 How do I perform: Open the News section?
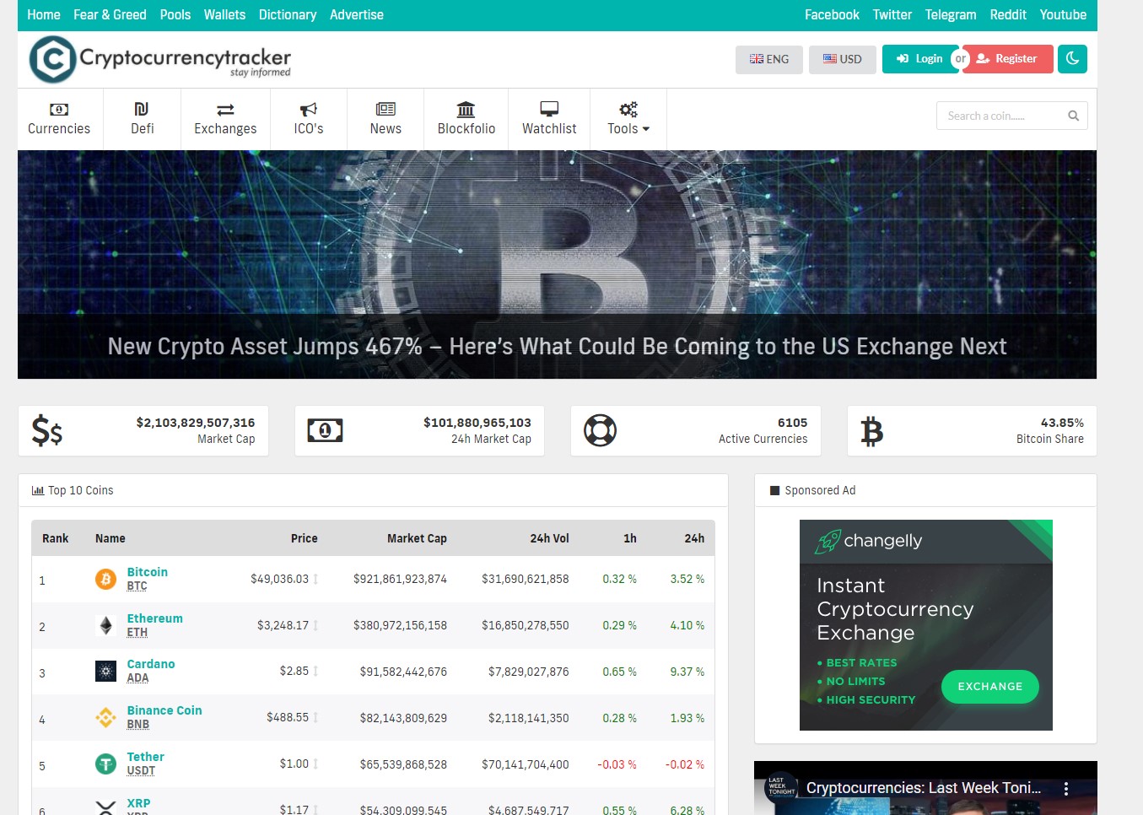385,119
